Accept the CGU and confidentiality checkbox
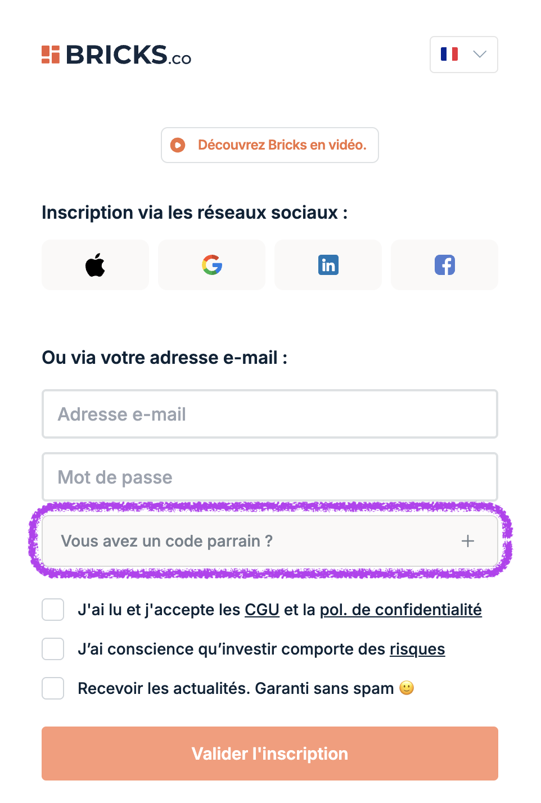Screen dimensions: 541x803 pos(53,610)
